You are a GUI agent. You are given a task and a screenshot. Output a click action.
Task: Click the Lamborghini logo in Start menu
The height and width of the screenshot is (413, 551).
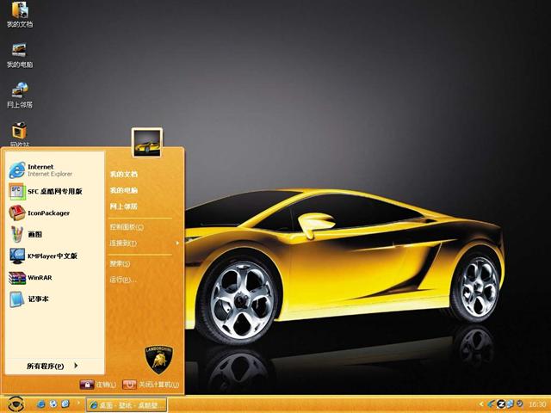tap(158, 360)
